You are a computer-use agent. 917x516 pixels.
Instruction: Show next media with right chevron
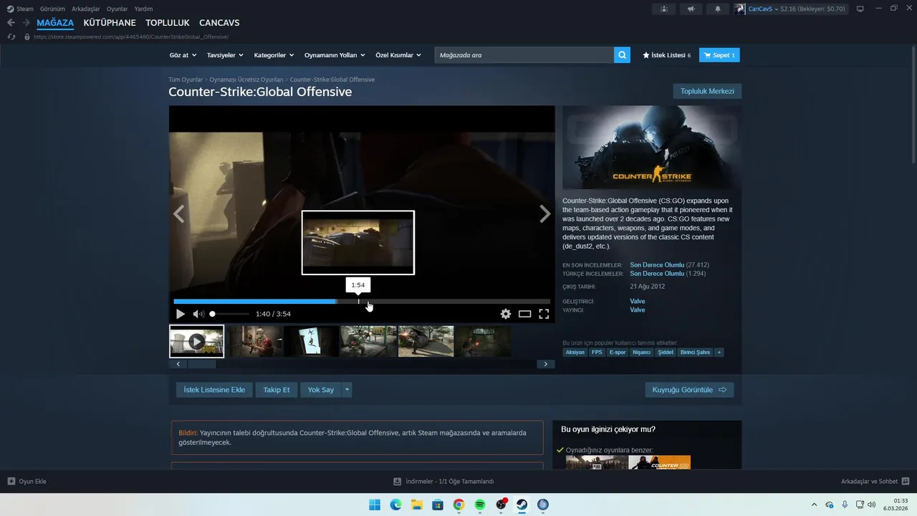coord(545,214)
